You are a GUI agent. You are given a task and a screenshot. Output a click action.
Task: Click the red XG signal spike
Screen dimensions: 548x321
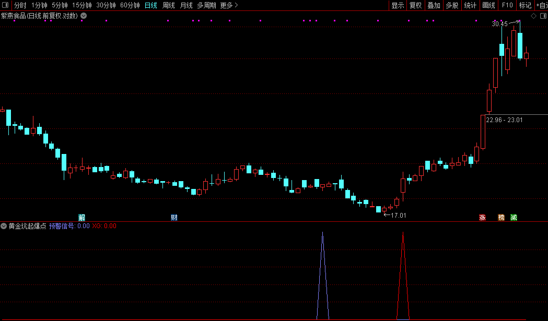(403, 276)
